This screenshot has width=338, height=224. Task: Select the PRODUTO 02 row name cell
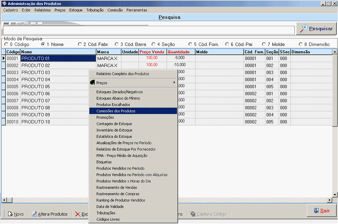coord(58,65)
